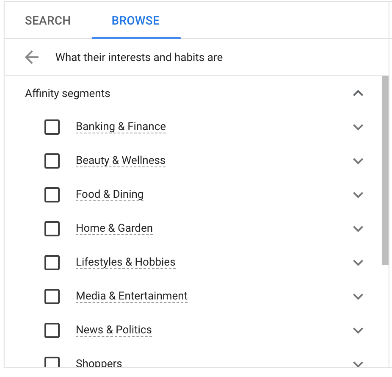The height and width of the screenshot is (377, 392).
Task: Show Lifestyles & Hobbies subcategories
Action: (x=358, y=263)
